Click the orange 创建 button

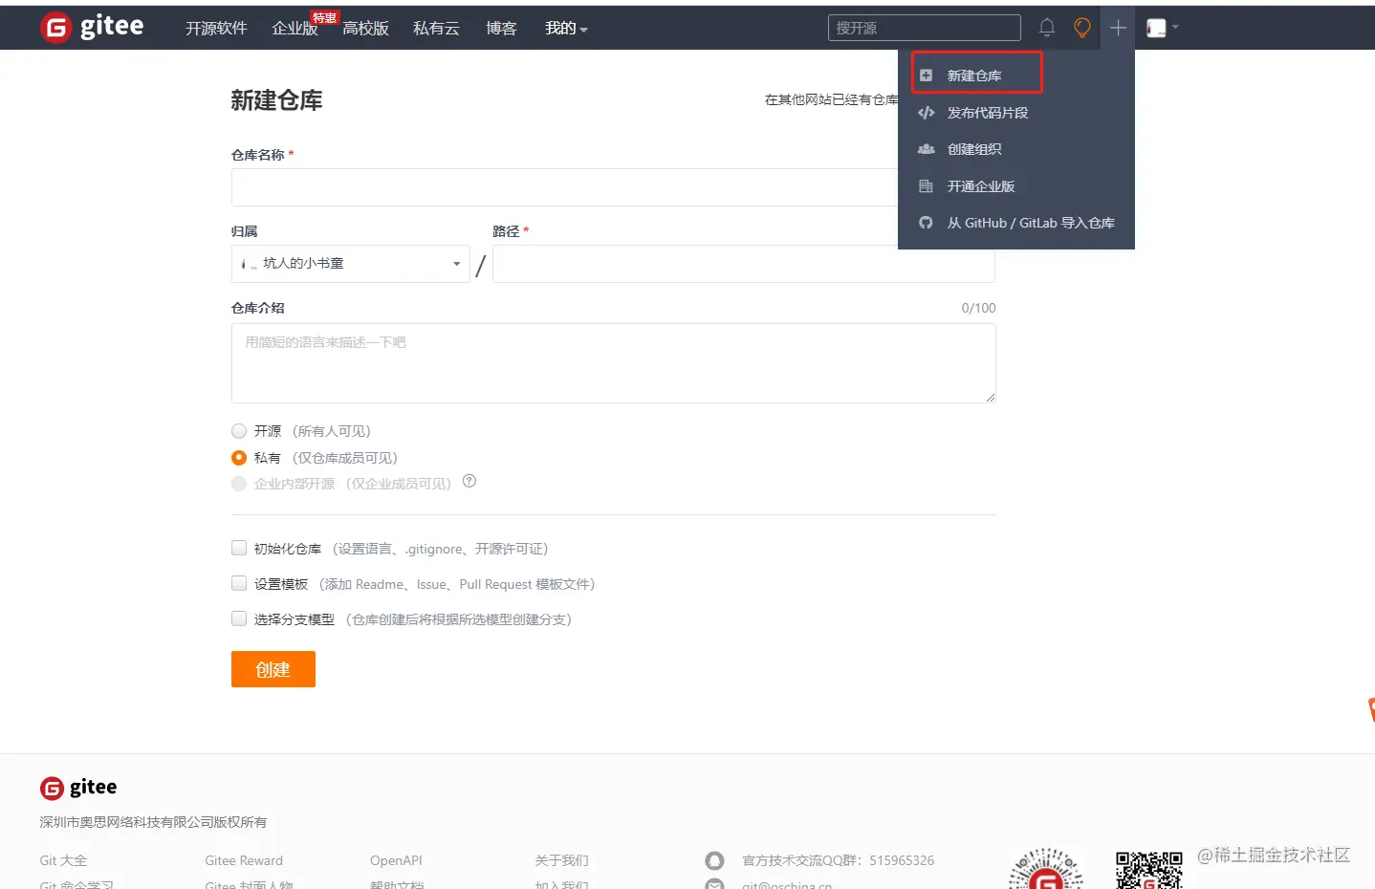273,669
